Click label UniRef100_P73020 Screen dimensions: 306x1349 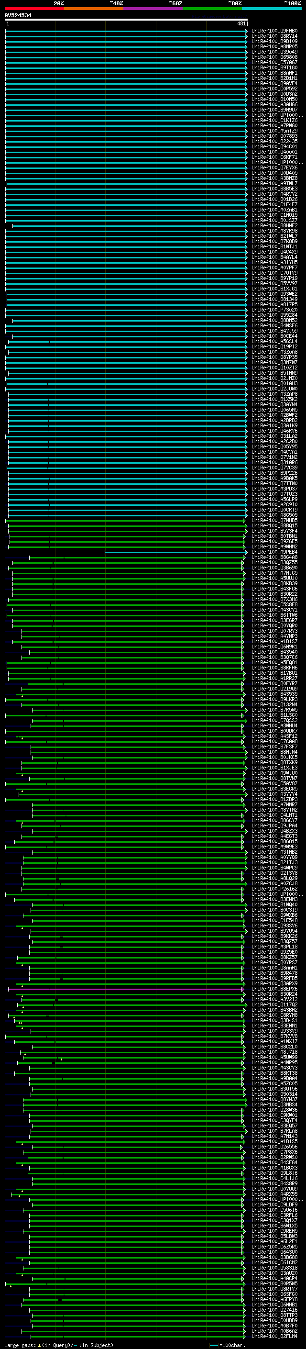pyautogui.click(x=274, y=310)
